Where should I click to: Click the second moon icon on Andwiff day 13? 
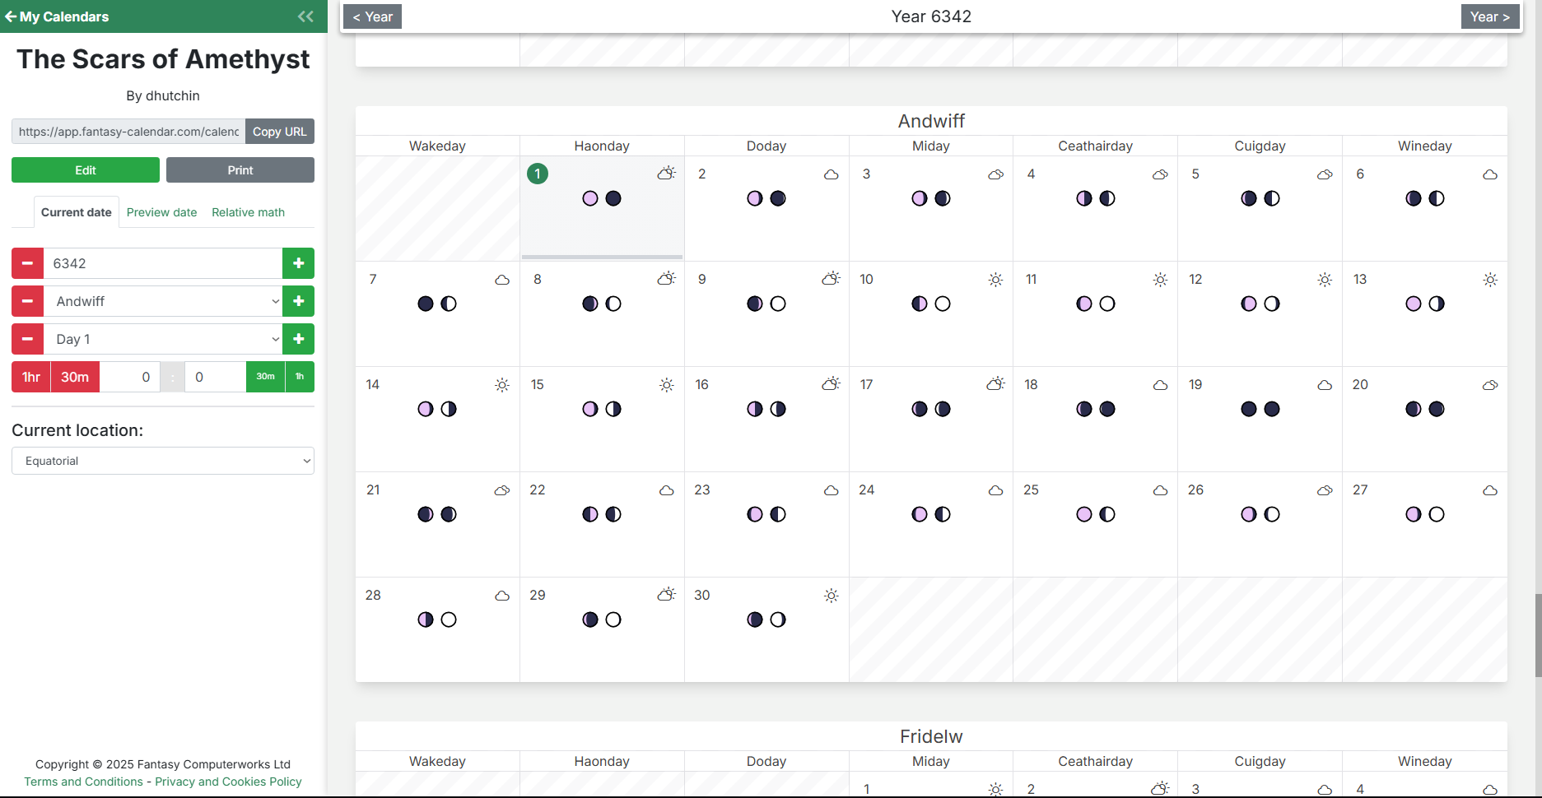(1437, 304)
